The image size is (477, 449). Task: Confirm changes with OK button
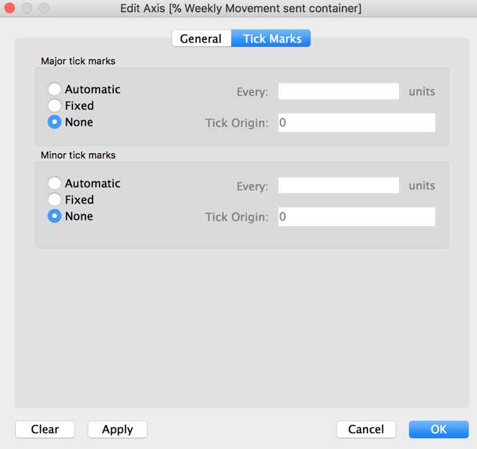[438, 429]
